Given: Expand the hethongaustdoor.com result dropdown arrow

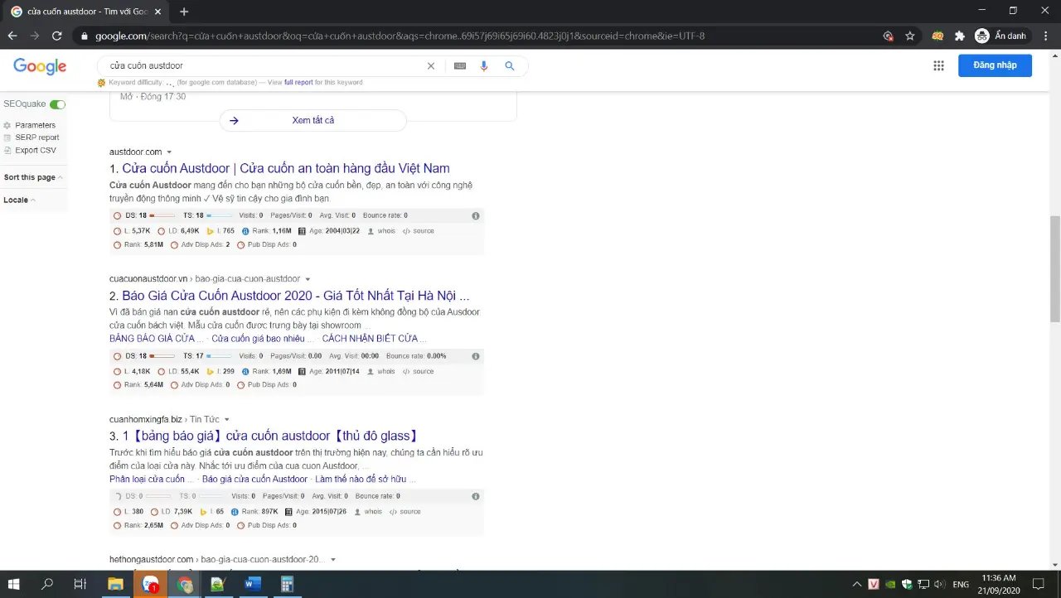Looking at the screenshot, I should 333,560.
